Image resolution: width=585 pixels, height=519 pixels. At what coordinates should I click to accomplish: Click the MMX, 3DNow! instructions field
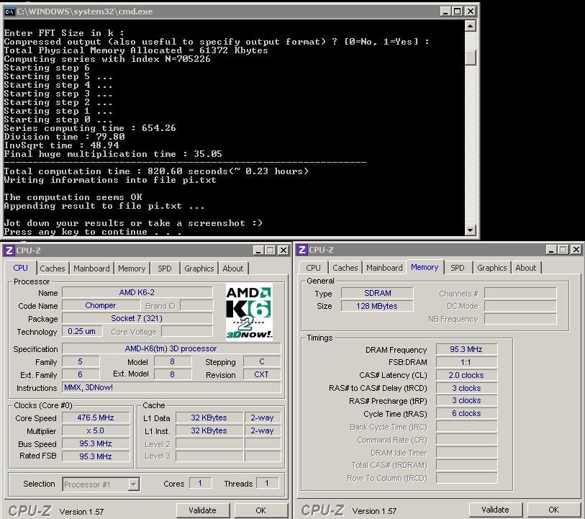pos(171,387)
